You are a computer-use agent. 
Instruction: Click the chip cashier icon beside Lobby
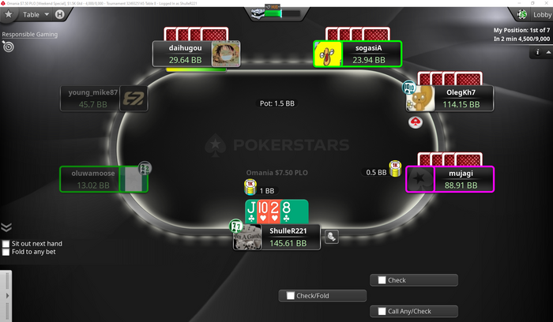coord(522,14)
